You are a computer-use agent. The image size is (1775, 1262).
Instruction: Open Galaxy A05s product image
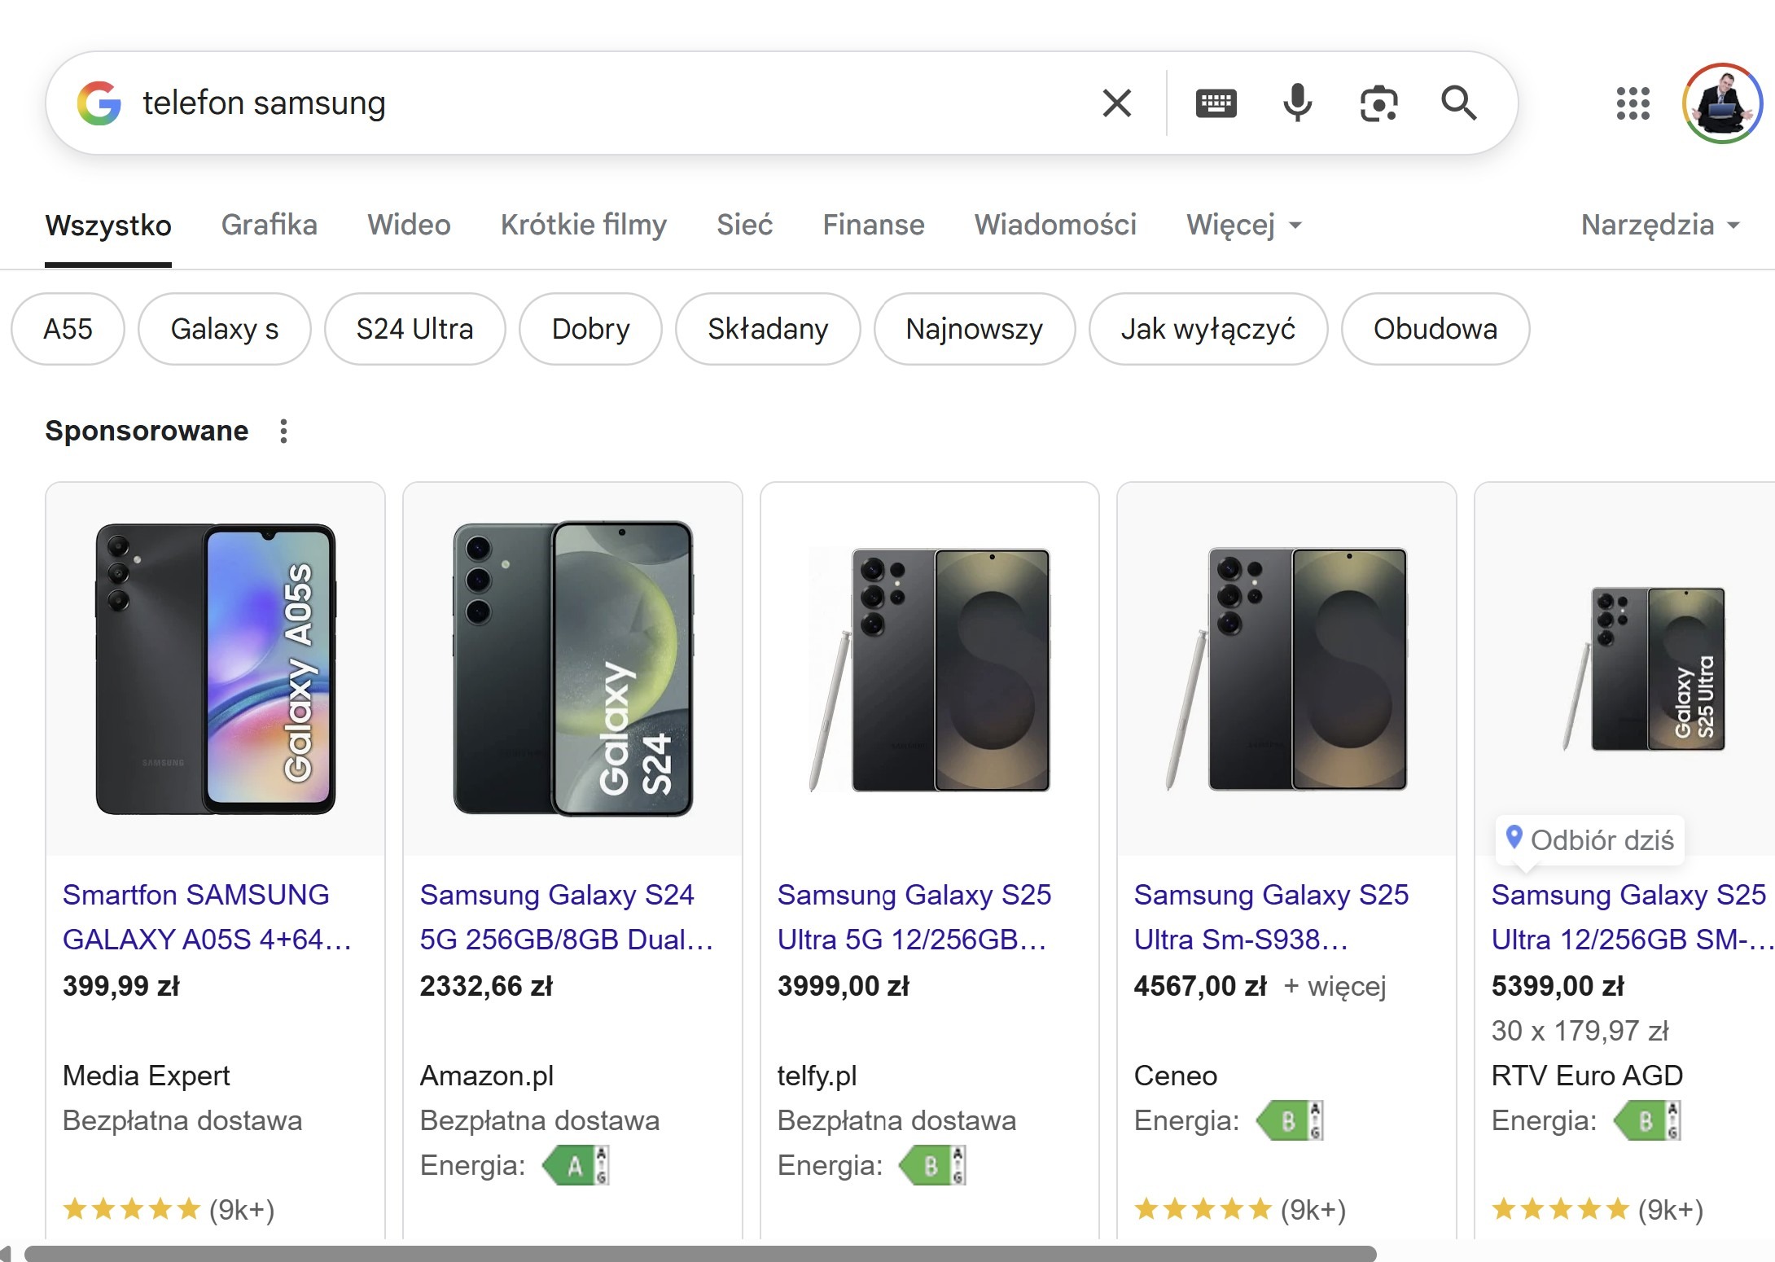coord(216,668)
